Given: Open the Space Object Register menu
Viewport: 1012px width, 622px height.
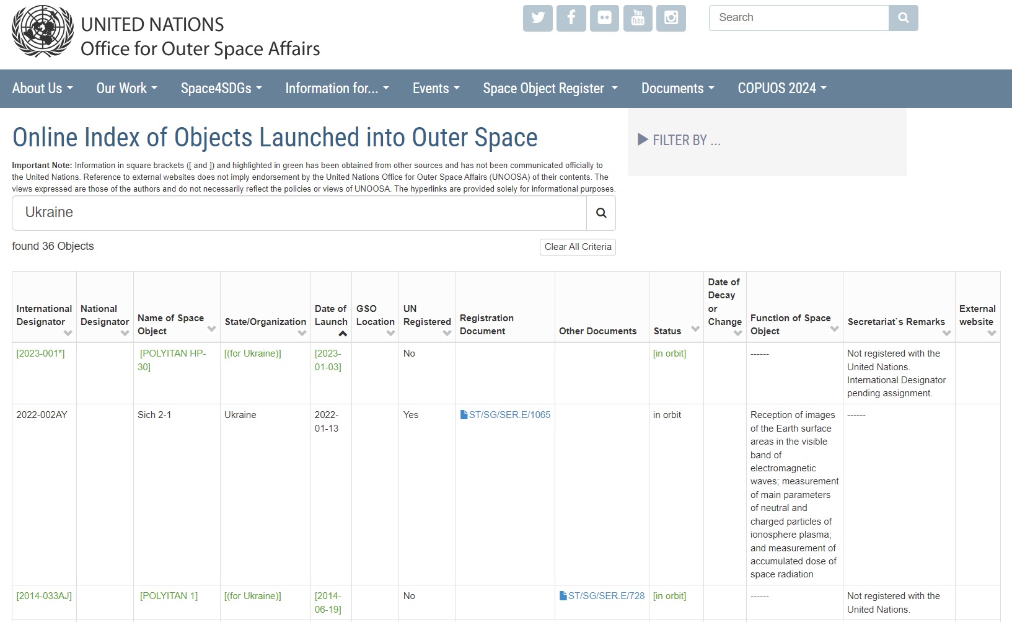Looking at the screenshot, I should coord(550,88).
